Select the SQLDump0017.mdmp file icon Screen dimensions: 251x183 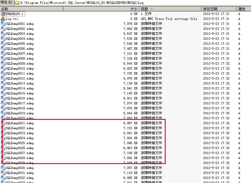pyautogui.click(x=3, y=103)
